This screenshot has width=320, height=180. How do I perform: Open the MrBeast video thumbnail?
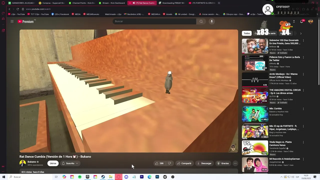255,46
